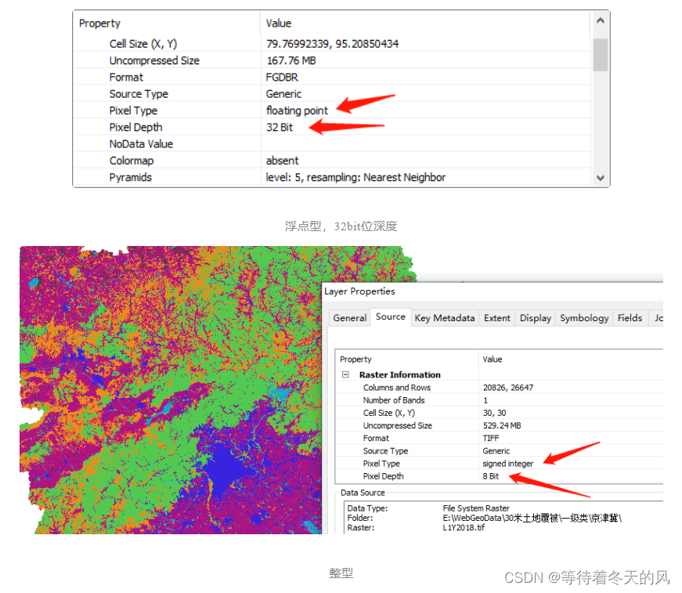This screenshot has width=682, height=593.
Task: Click the scrollbar down arrow
Action: (x=600, y=179)
